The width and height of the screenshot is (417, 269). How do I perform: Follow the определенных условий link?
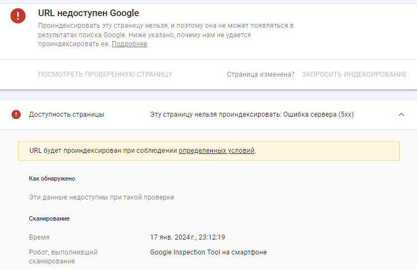coord(216,151)
